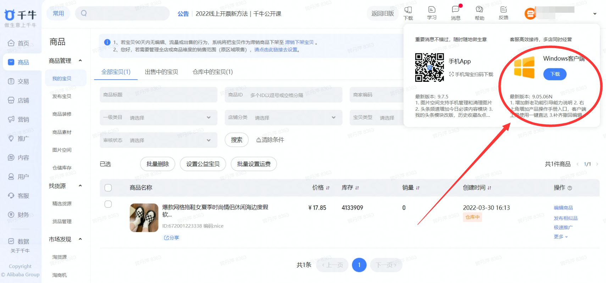Sort the table by 创建时间
Screen dimensions: 606x283
[x=489, y=188]
